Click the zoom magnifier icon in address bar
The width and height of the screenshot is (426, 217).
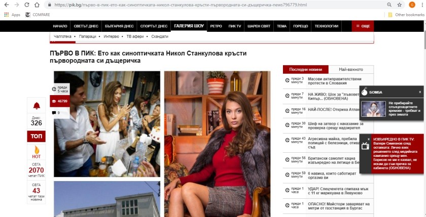389,5
